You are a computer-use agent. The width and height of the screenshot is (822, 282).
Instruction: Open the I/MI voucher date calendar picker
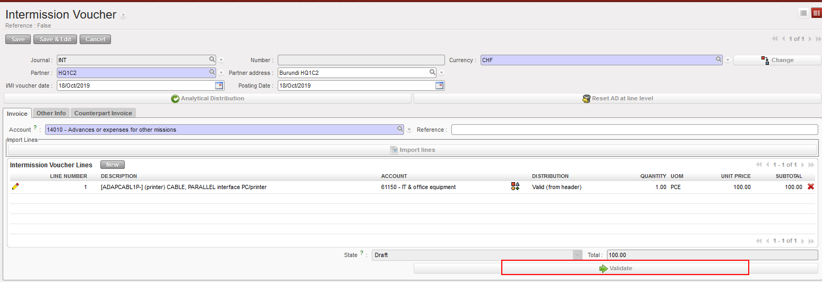[x=219, y=86]
